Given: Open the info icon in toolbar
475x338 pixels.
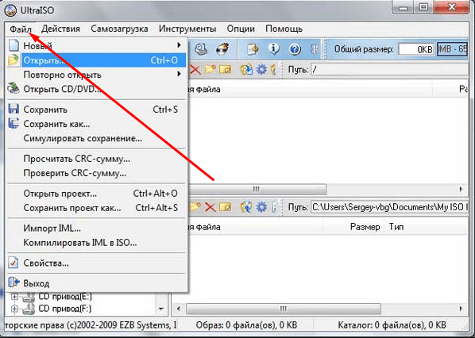Looking at the screenshot, I should tap(273, 48).
